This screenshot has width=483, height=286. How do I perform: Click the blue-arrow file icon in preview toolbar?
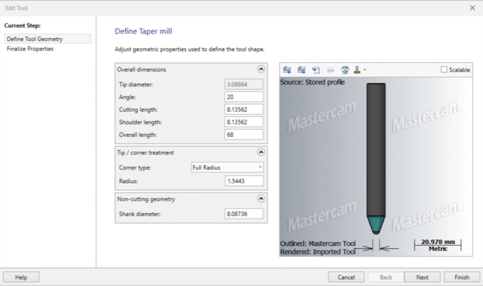(316, 70)
